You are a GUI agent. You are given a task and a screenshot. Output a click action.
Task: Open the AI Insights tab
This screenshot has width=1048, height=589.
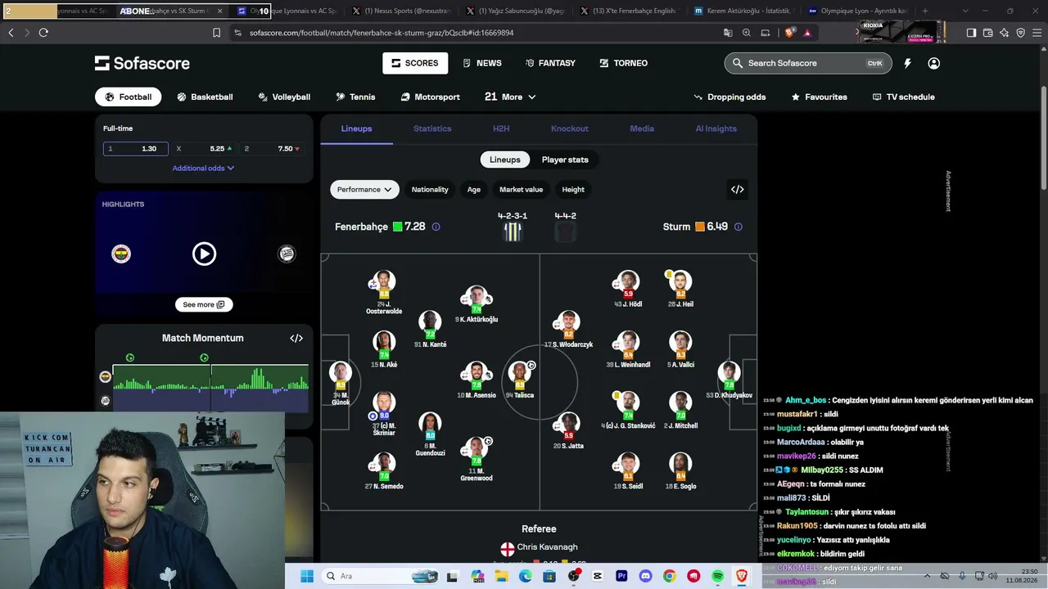click(x=716, y=128)
